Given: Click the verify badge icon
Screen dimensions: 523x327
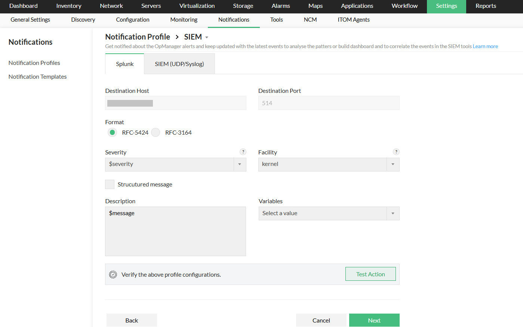Looking at the screenshot, I should (113, 274).
